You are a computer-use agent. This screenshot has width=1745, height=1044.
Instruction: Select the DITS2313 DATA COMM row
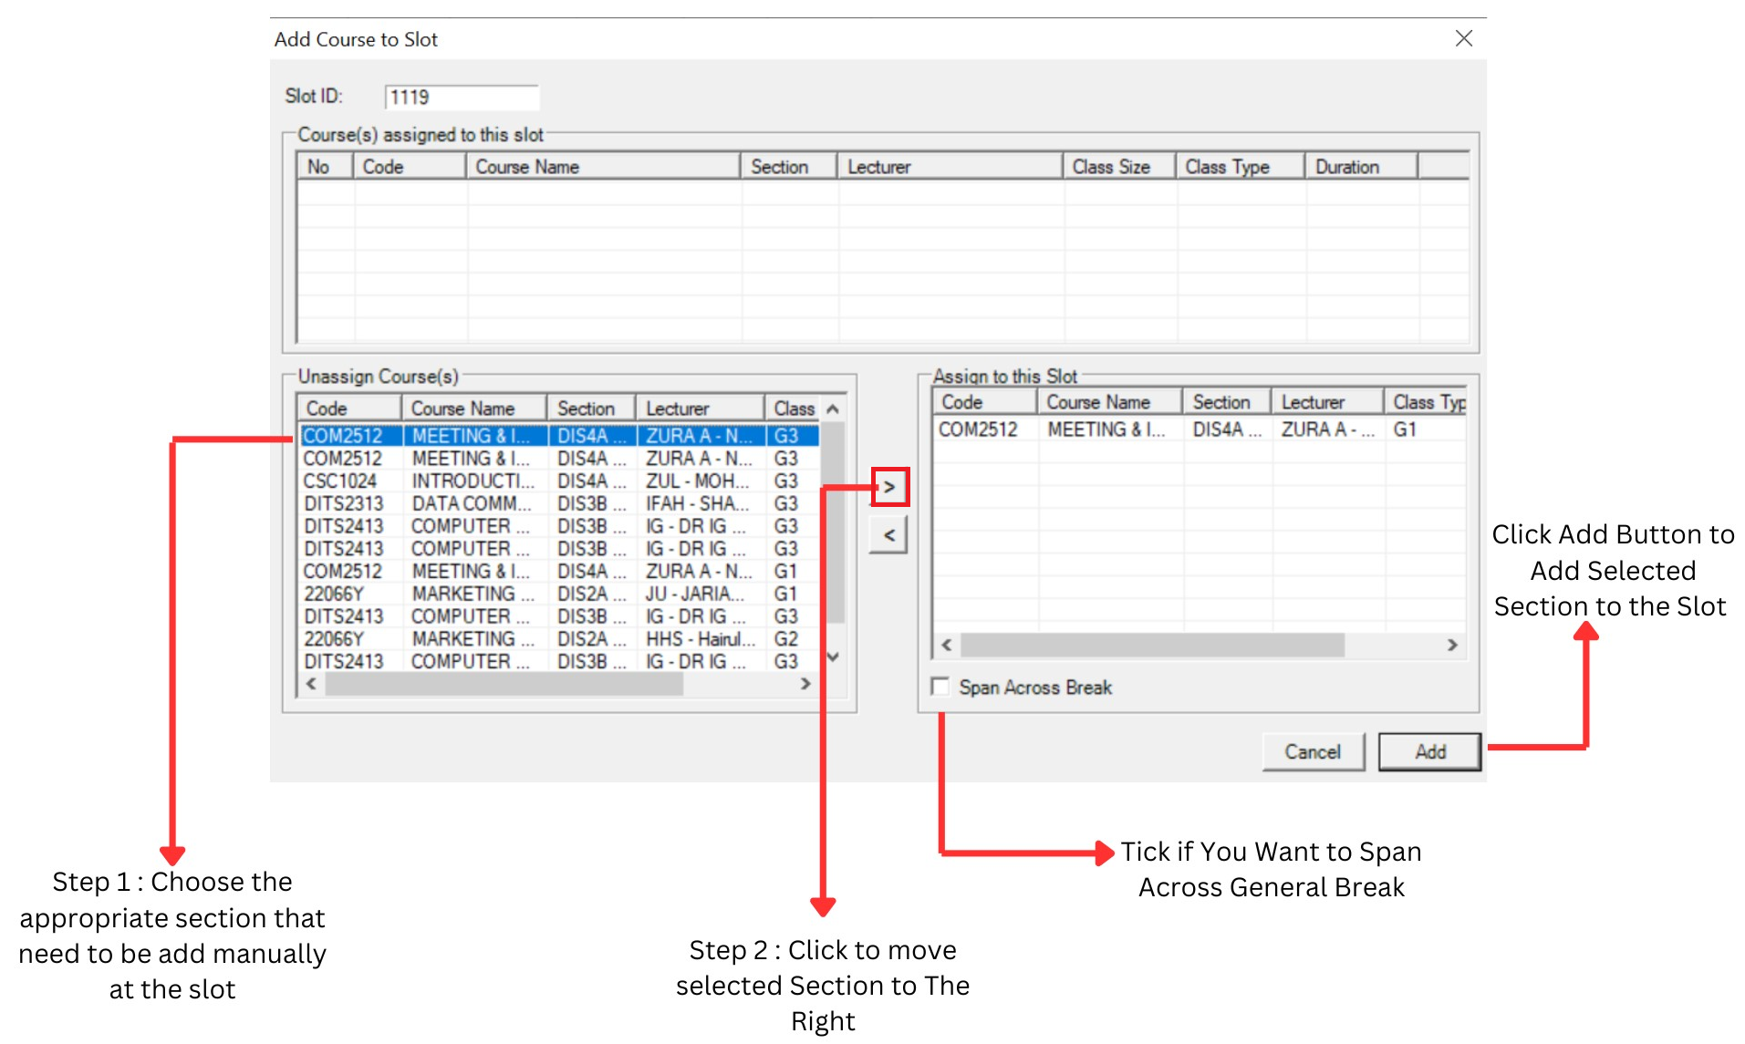(x=560, y=503)
